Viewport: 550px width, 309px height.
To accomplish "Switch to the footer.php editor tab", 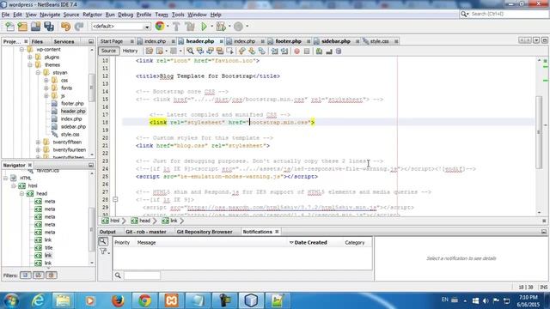I will [x=289, y=41].
